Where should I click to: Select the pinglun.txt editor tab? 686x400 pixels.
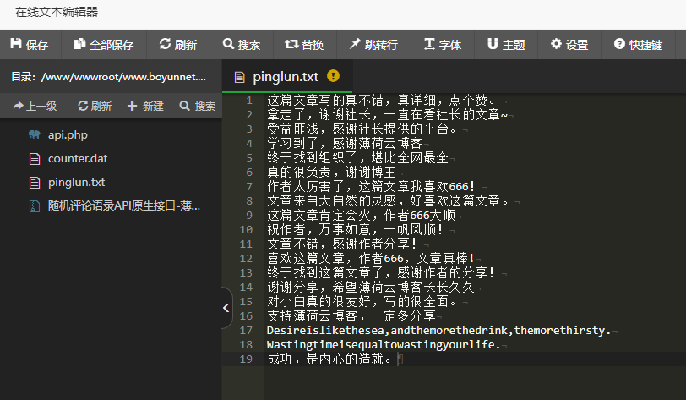coord(286,77)
